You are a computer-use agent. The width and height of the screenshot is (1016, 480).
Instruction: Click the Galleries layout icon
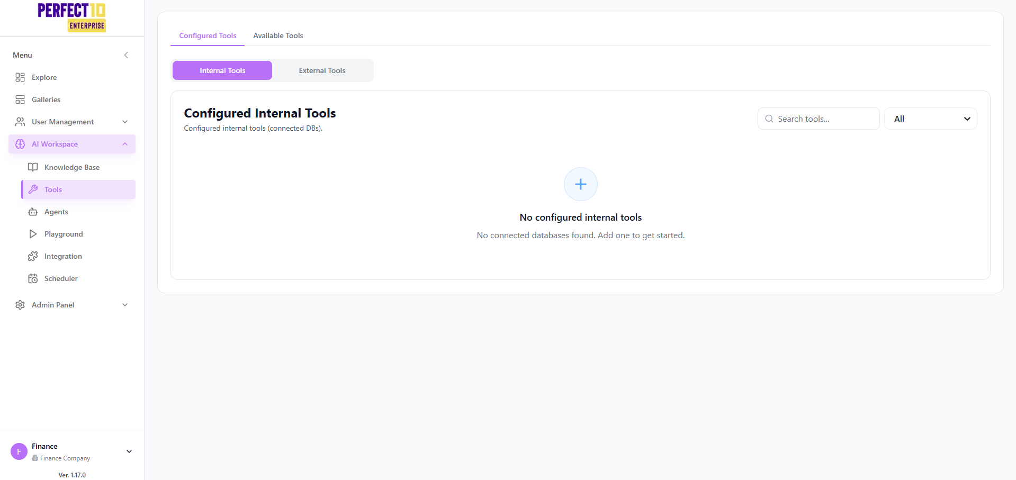(x=20, y=99)
